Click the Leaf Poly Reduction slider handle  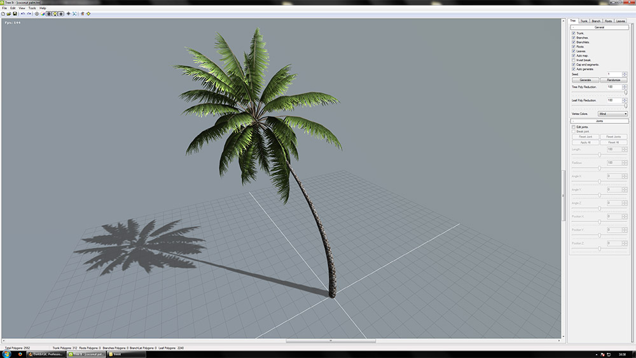626,106
